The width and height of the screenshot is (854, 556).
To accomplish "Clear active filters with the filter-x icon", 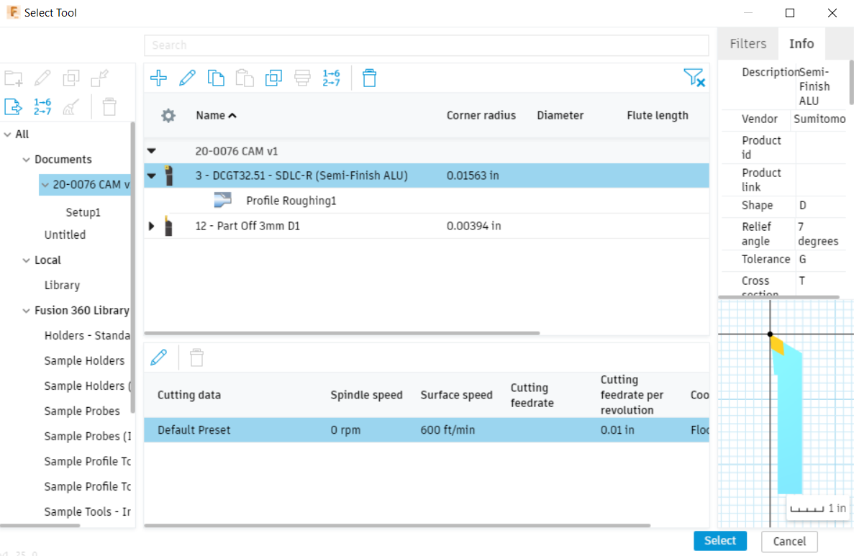I will point(694,78).
